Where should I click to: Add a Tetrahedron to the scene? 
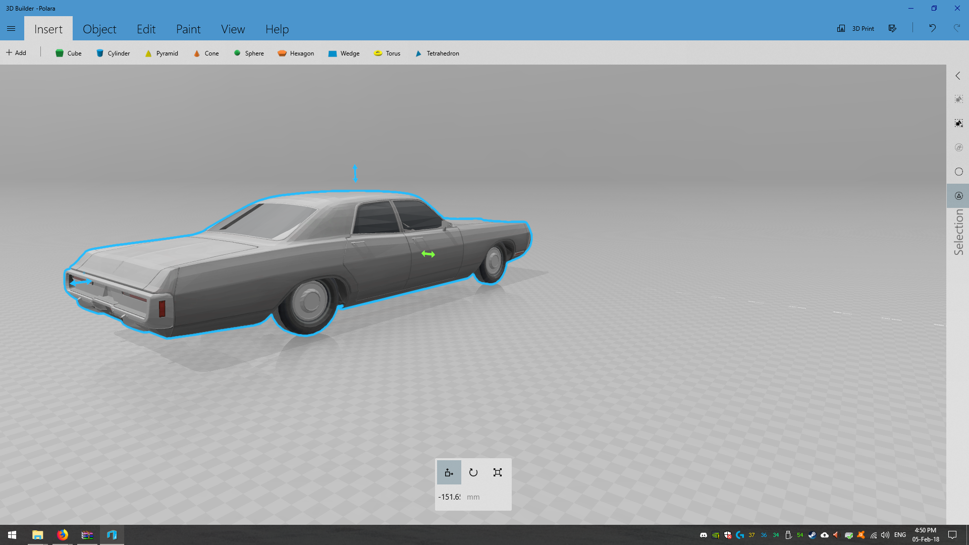[437, 53]
